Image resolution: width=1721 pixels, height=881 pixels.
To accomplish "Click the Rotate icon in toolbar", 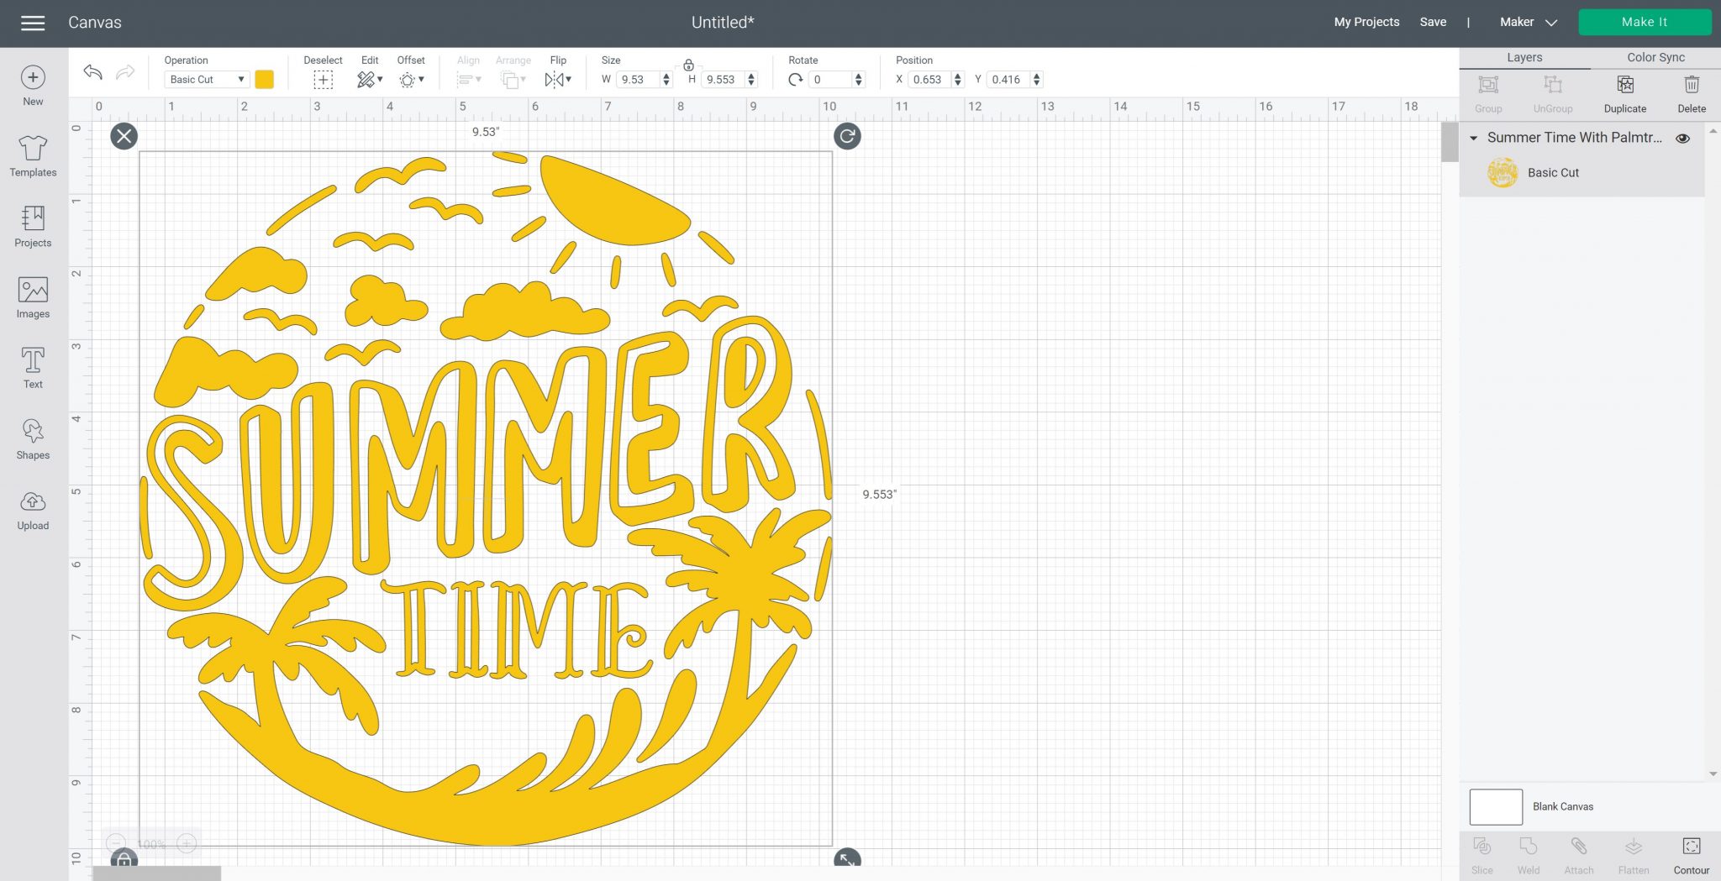I will [x=795, y=80].
